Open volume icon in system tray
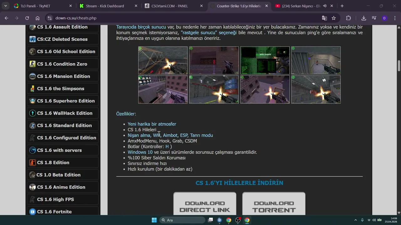Screen dimensions: 401x225 coord(374,220)
